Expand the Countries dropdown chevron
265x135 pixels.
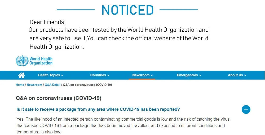(x=108, y=75)
